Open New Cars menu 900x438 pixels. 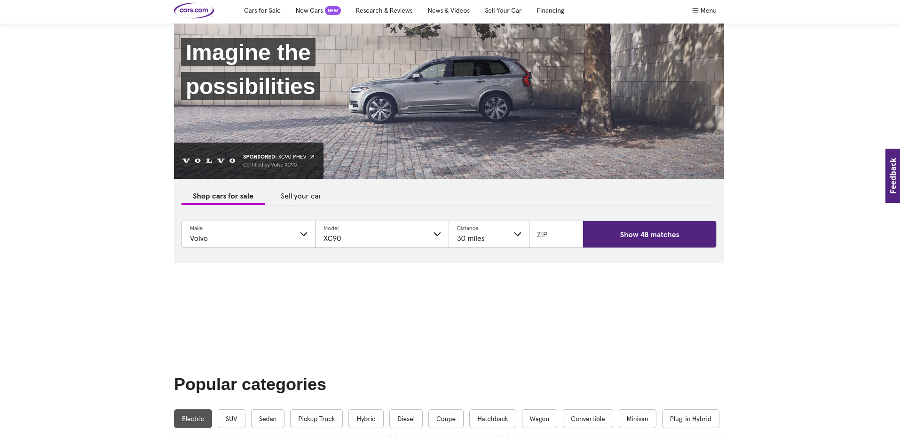click(309, 10)
